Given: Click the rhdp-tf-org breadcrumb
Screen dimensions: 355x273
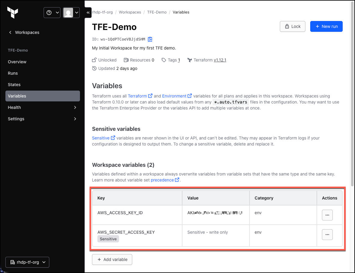Looking at the screenshot, I should pyautogui.click(x=102, y=12).
